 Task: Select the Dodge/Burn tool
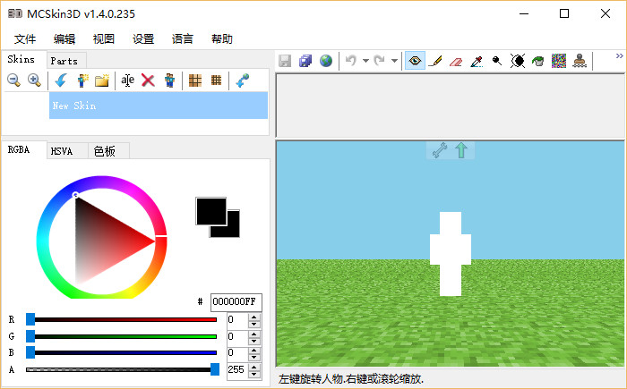pyautogui.click(x=497, y=61)
